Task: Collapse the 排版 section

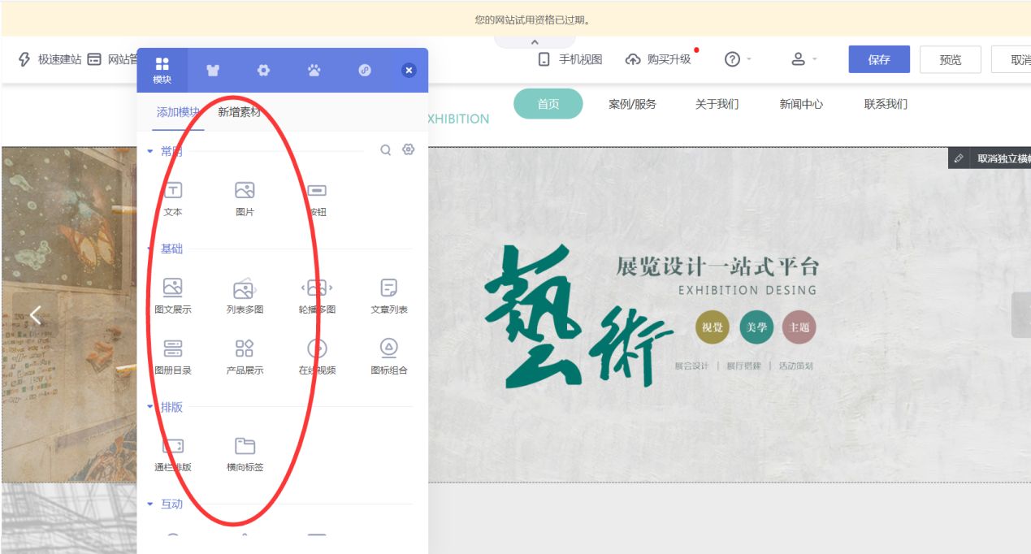Action: (149, 407)
